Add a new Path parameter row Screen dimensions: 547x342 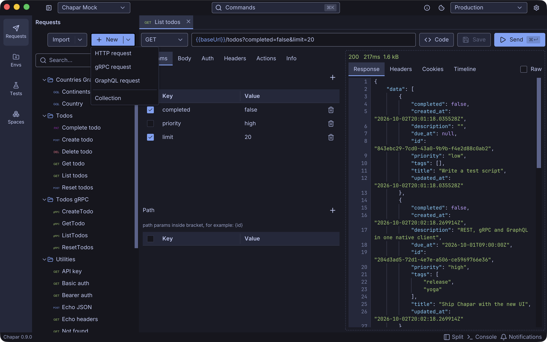pyautogui.click(x=333, y=210)
